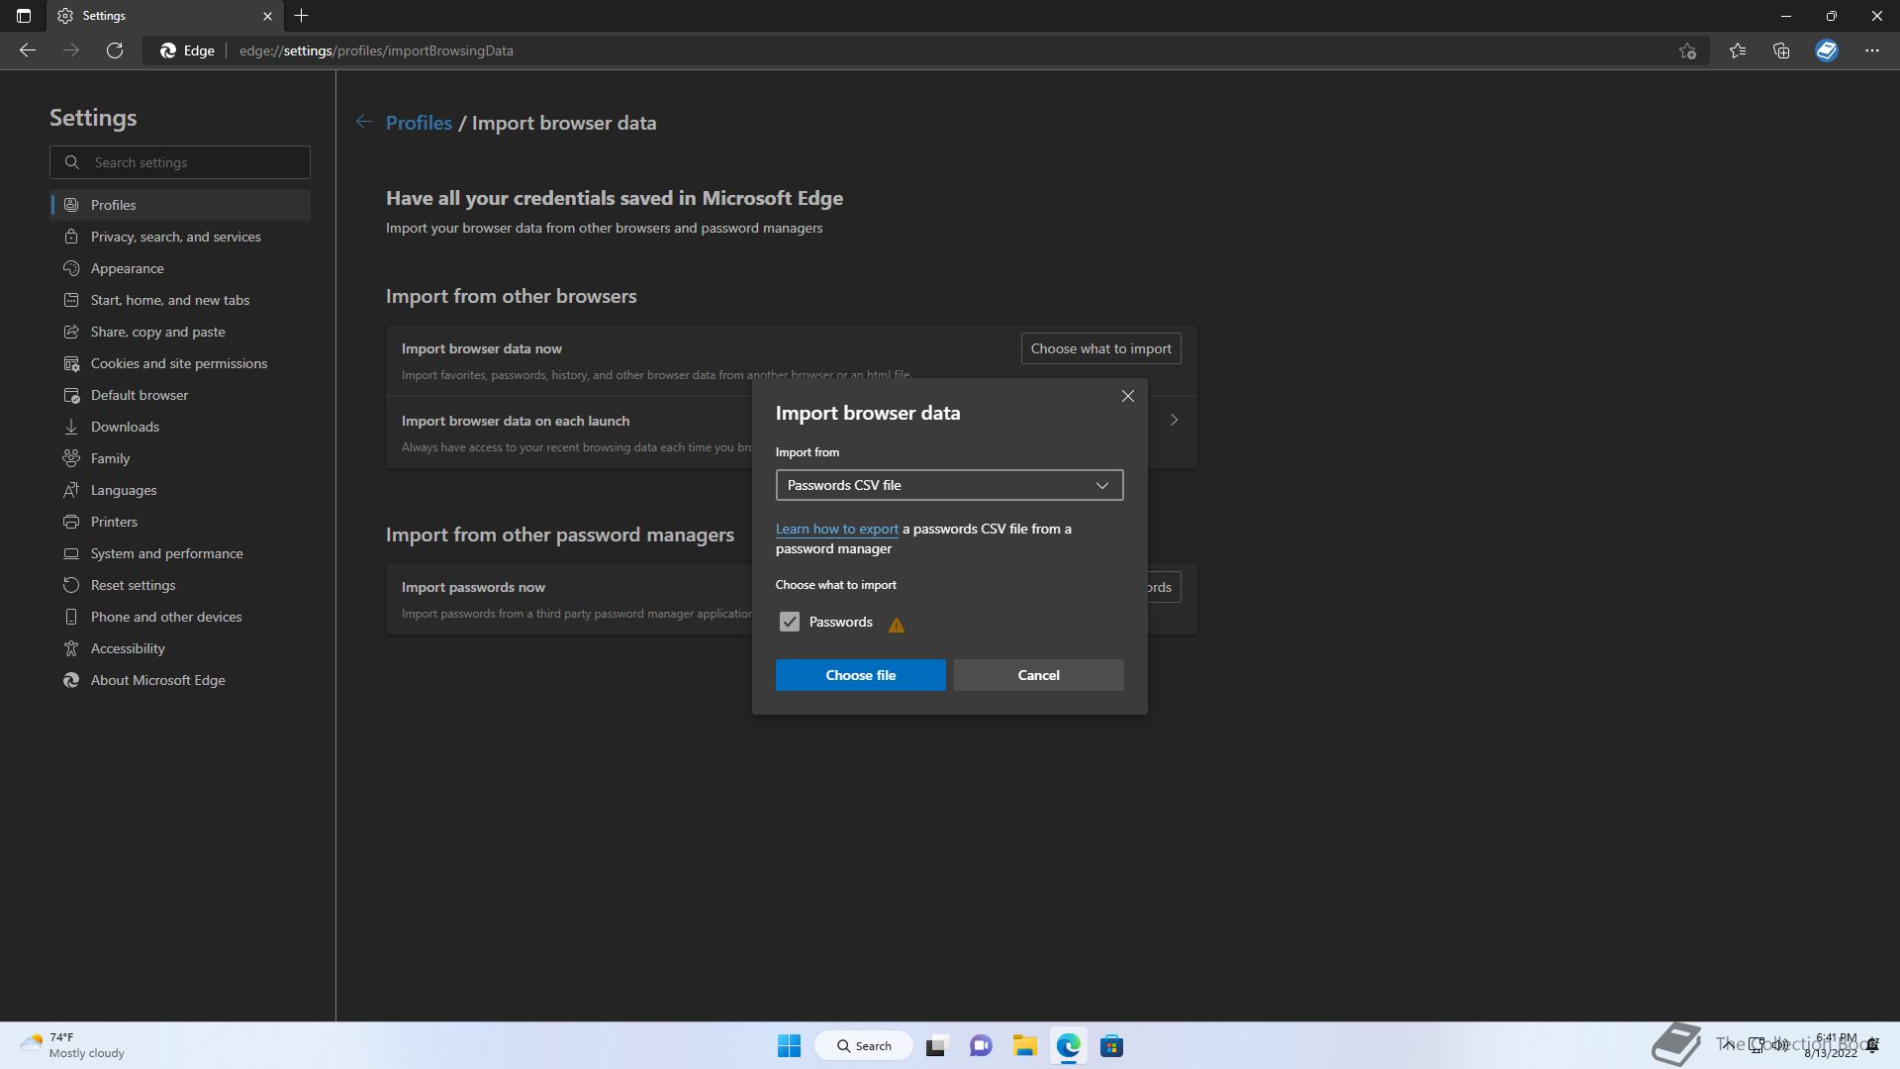Image resolution: width=1900 pixels, height=1069 pixels.
Task: Open the Windows Start menu
Action: coord(789,1046)
